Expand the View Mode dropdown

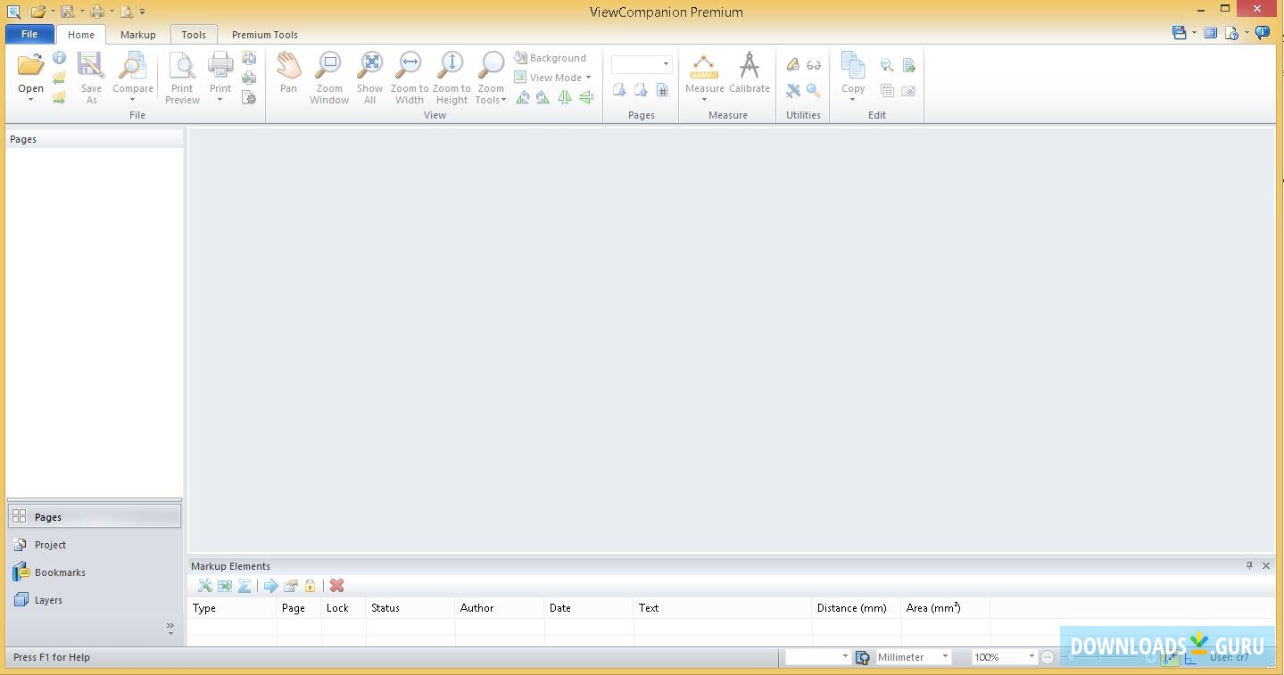(x=588, y=78)
